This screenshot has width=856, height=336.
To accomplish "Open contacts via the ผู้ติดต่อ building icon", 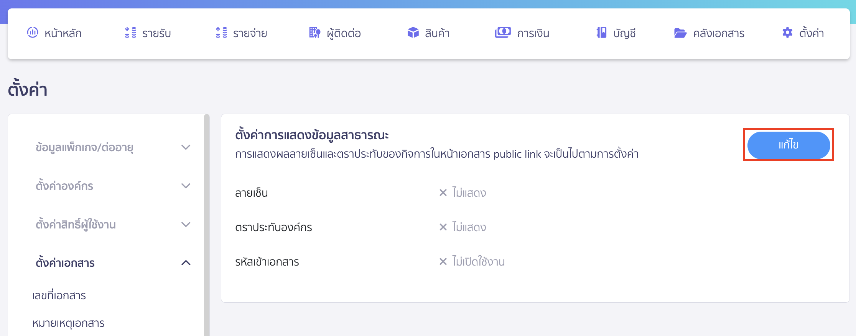I will [314, 33].
